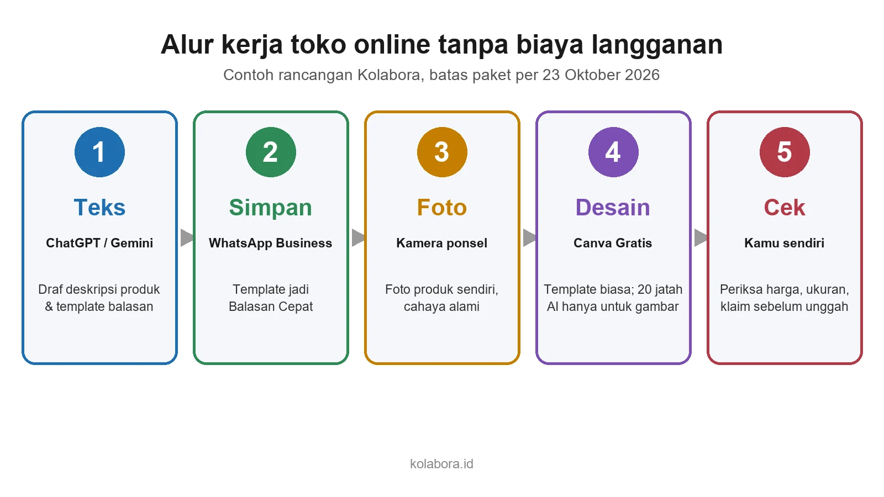Click the orange number 3 circle
Screen dimensions: 884x497
(442, 152)
